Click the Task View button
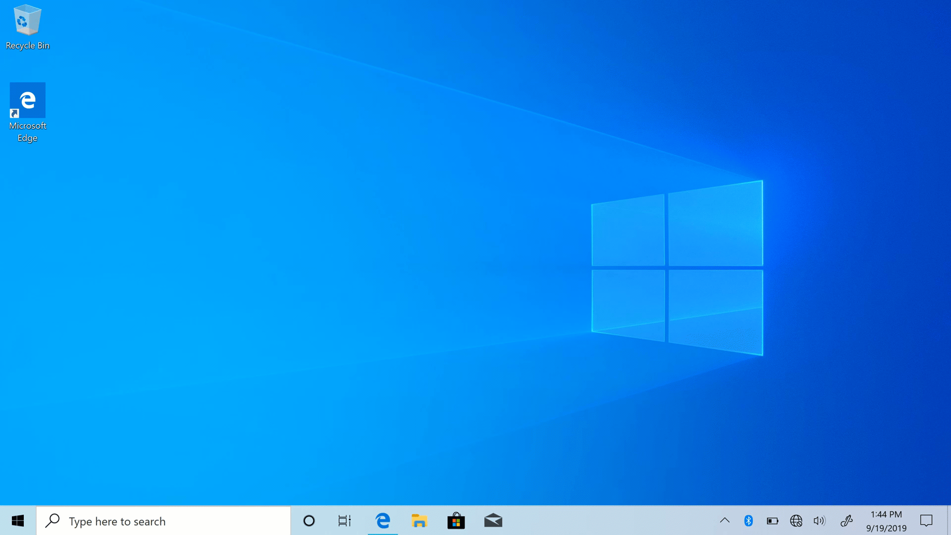Image resolution: width=951 pixels, height=535 pixels. point(345,521)
